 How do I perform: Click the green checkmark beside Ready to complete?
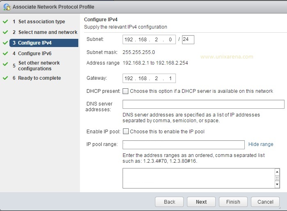5,78
